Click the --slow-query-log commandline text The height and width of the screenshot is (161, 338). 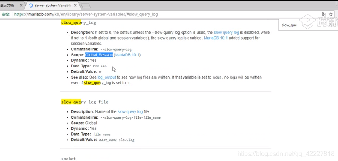116,49
